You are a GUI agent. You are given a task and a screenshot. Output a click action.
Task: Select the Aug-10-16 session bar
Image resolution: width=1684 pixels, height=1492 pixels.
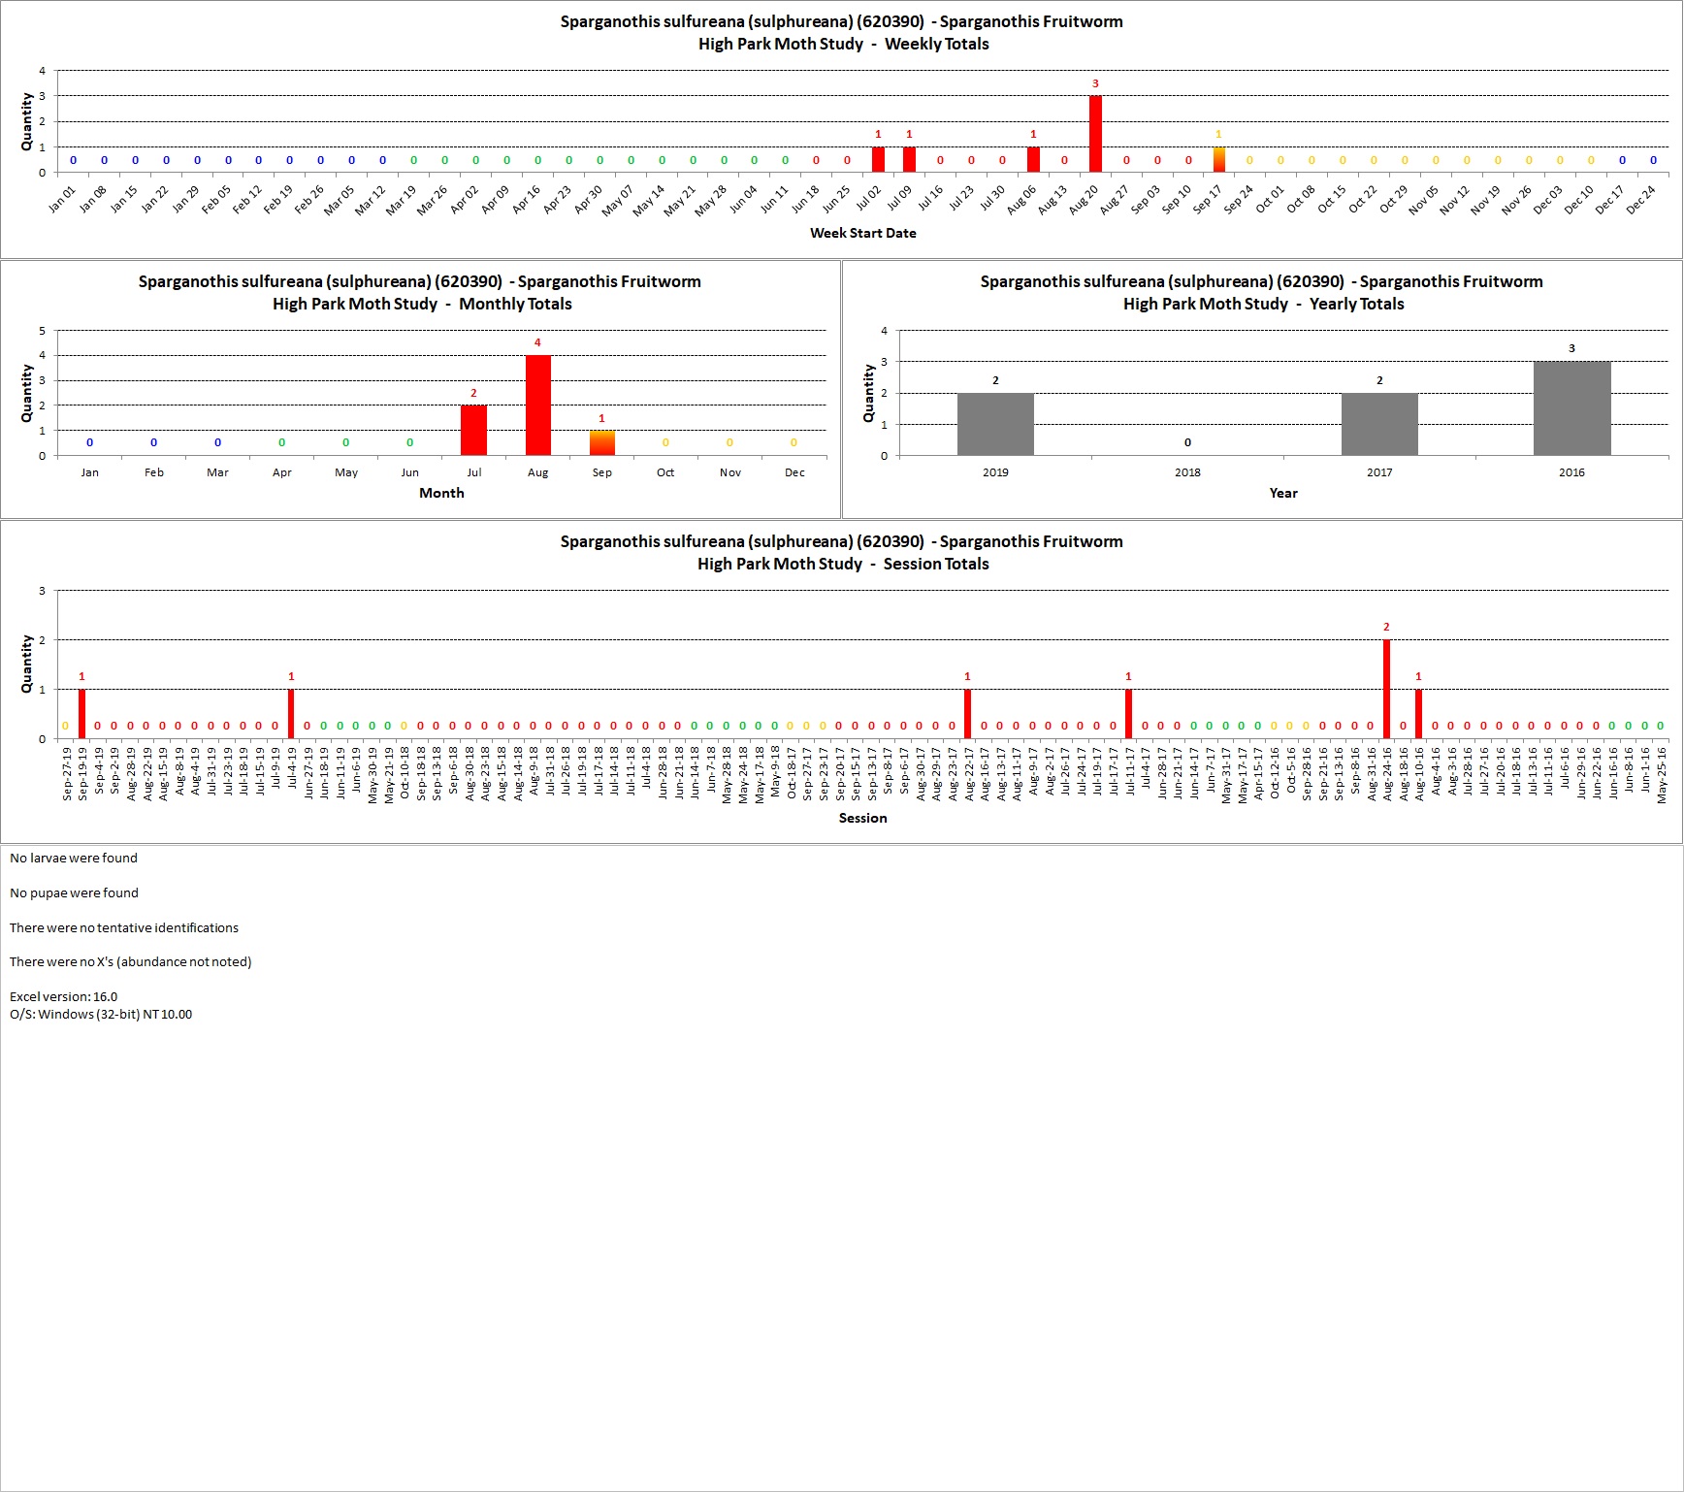(x=1418, y=714)
